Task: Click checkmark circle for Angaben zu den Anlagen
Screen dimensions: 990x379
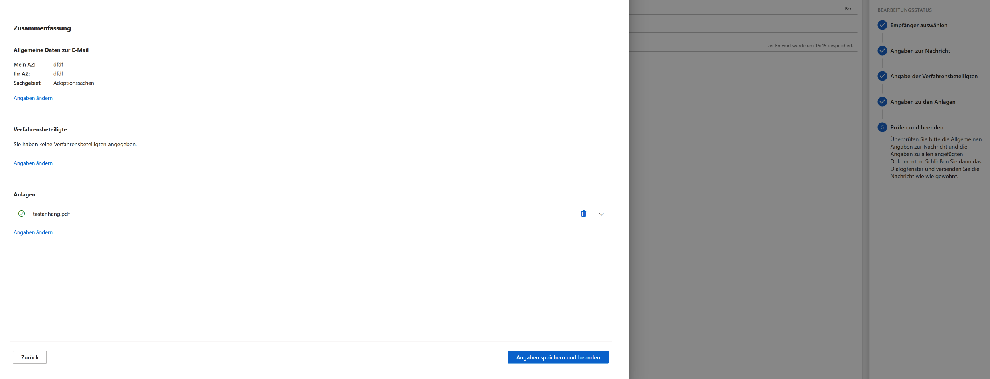Action: [x=882, y=102]
